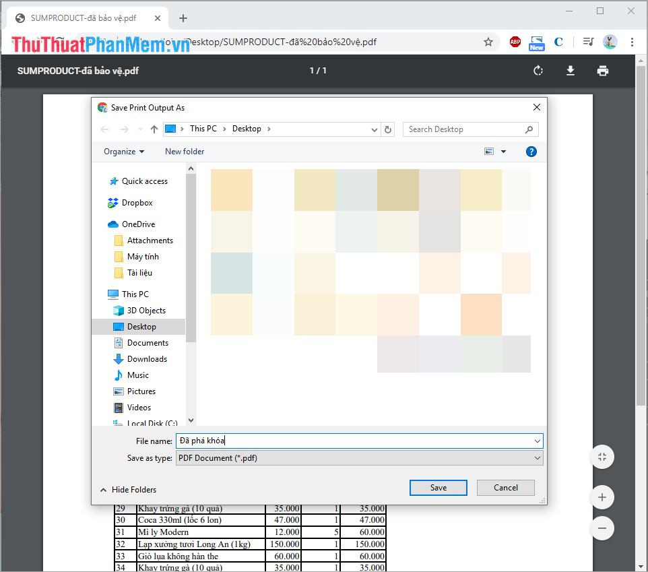This screenshot has height=572, width=648.
Task: Select This PC in the navigation tree
Action: [x=128, y=294]
